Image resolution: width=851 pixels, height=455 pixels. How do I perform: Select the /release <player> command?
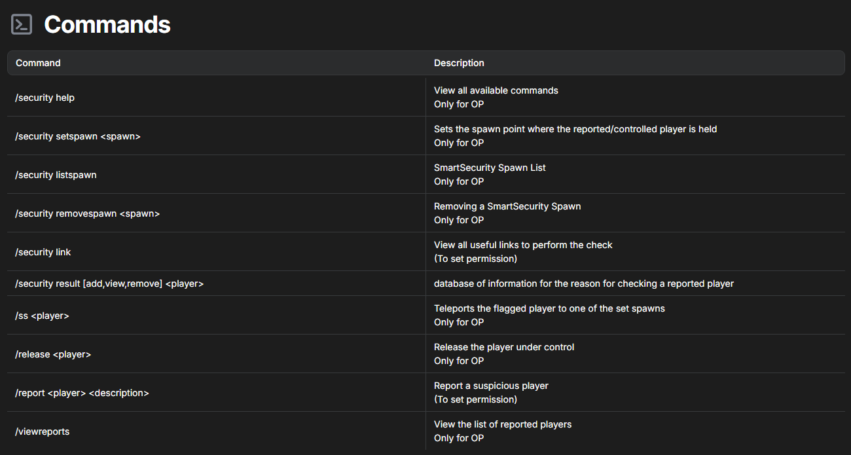pos(53,354)
